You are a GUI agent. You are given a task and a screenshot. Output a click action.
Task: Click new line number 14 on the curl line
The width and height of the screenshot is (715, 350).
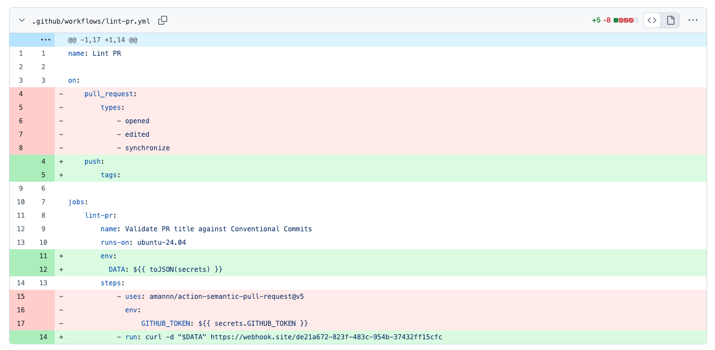[x=43, y=337]
